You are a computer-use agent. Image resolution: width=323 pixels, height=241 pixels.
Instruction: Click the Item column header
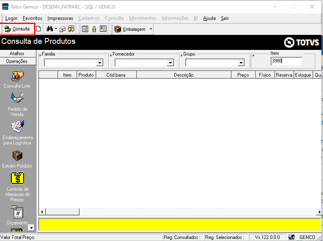[x=67, y=75]
